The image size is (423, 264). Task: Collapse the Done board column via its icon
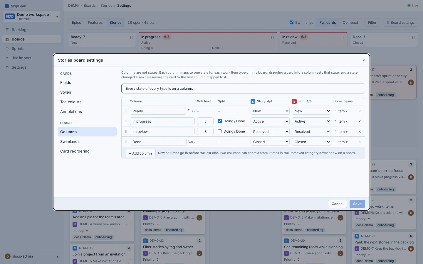point(413,37)
